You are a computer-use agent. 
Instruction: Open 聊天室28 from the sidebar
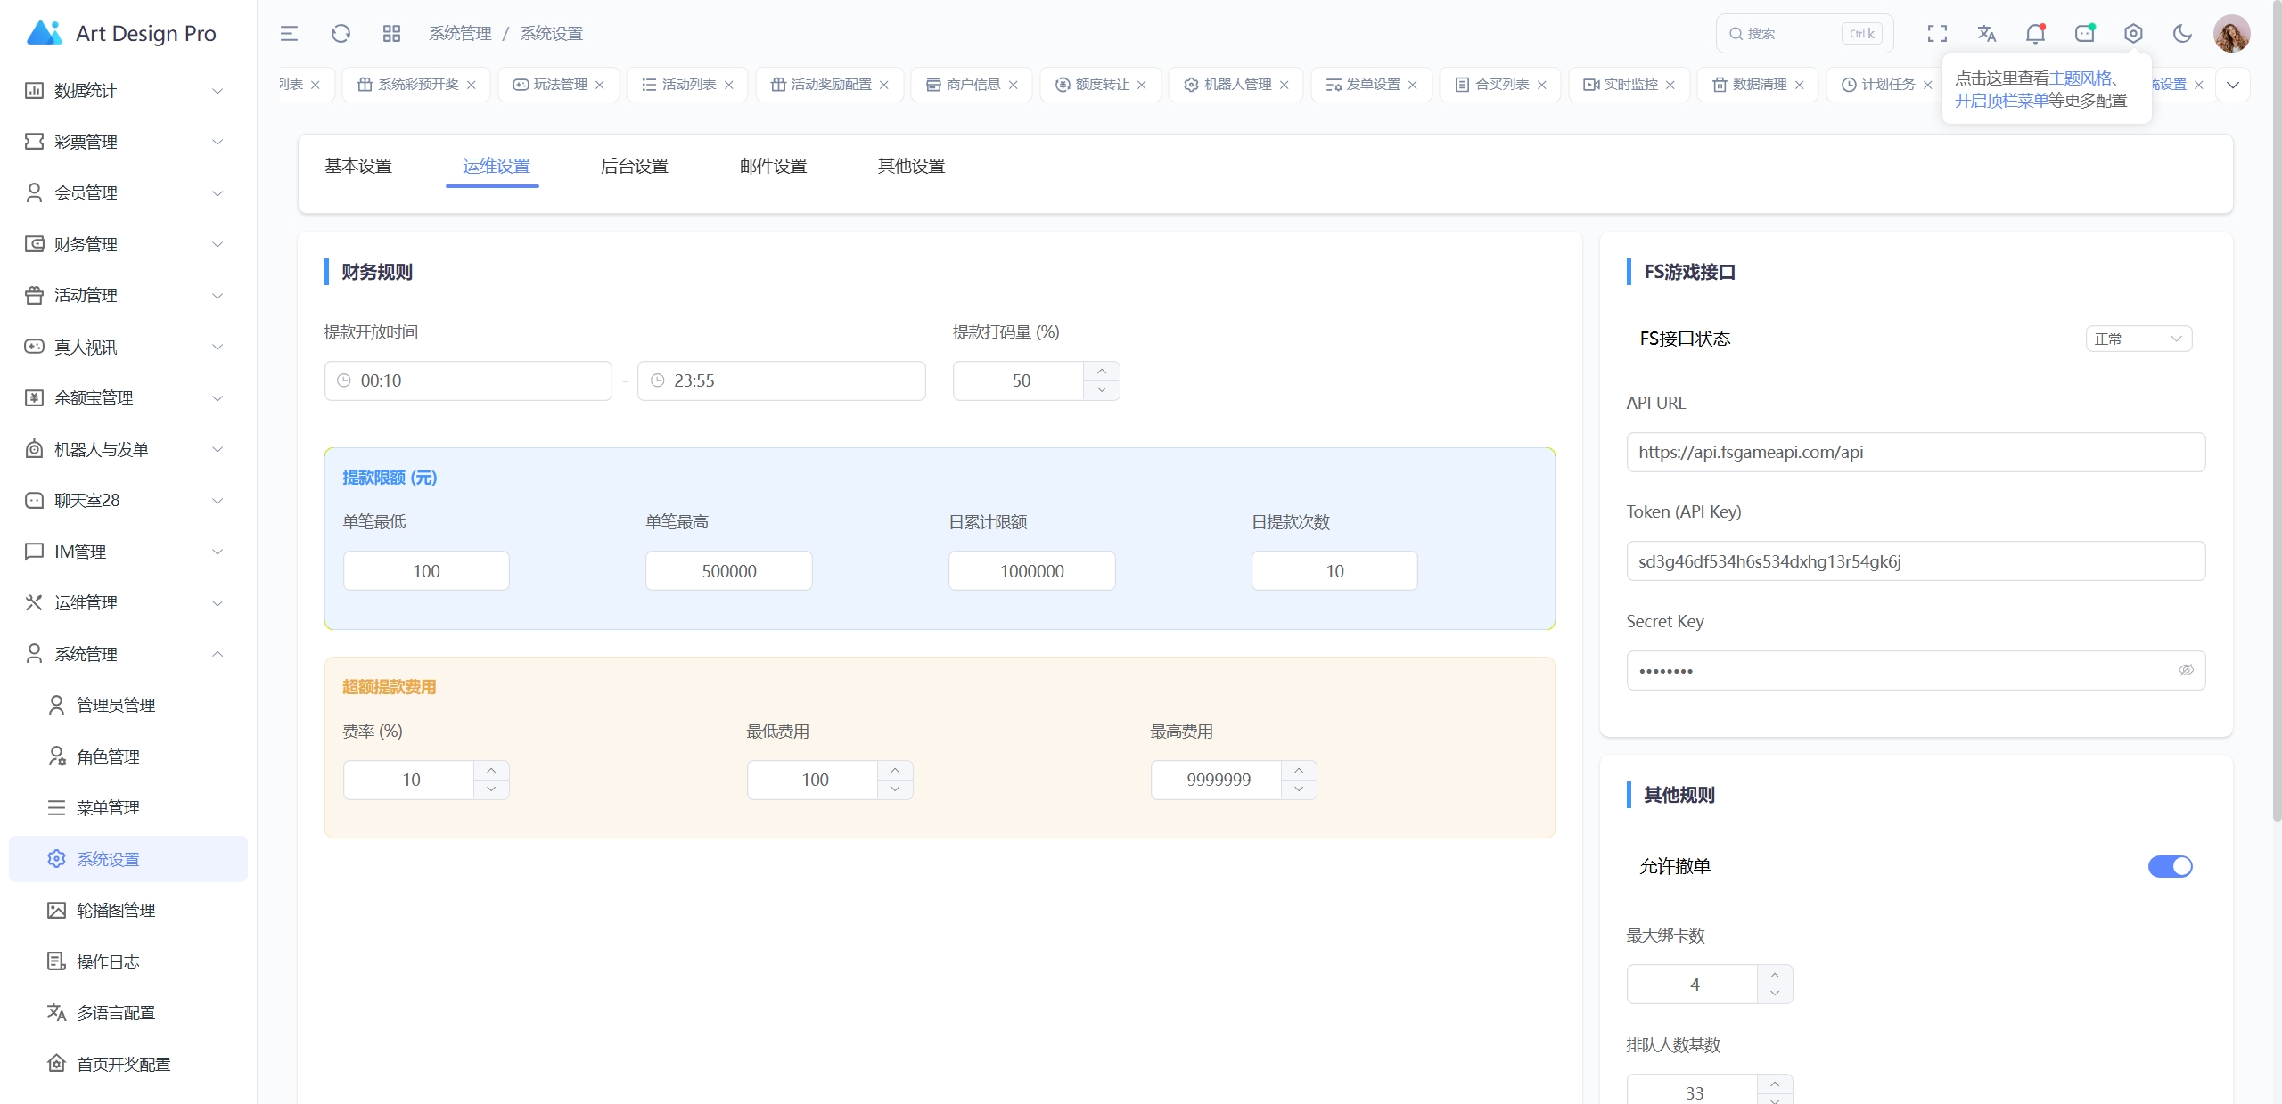coord(86,500)
